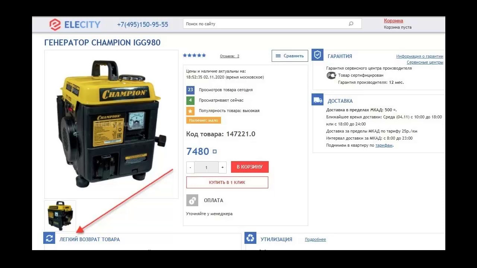Screen dimensions: 477x268
Task: Click the blue 23 views badge
Action: coord(190,90)
